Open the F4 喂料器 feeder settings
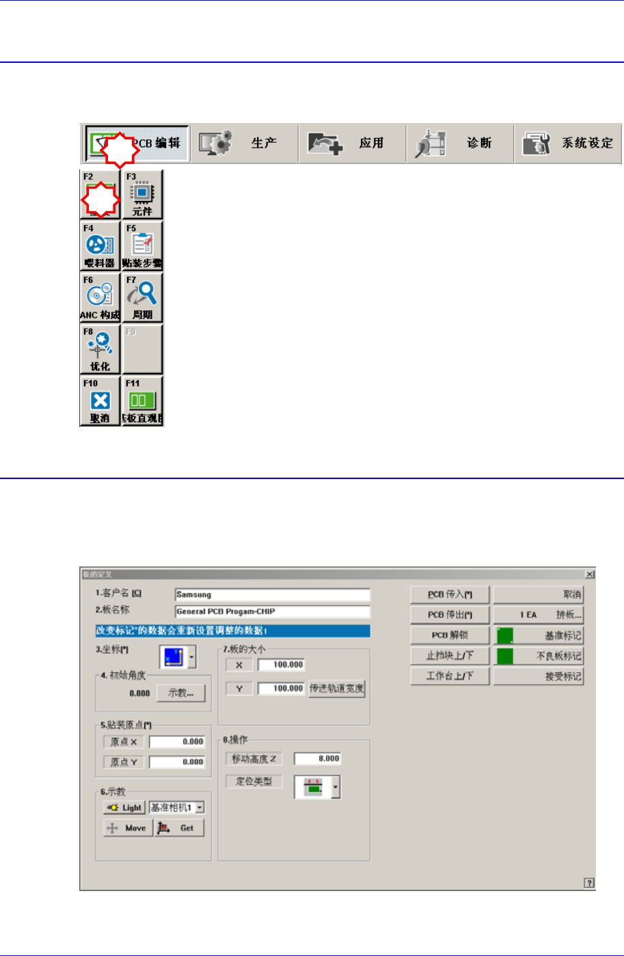This screenshot has width=624, height=956. coord(100,245)
